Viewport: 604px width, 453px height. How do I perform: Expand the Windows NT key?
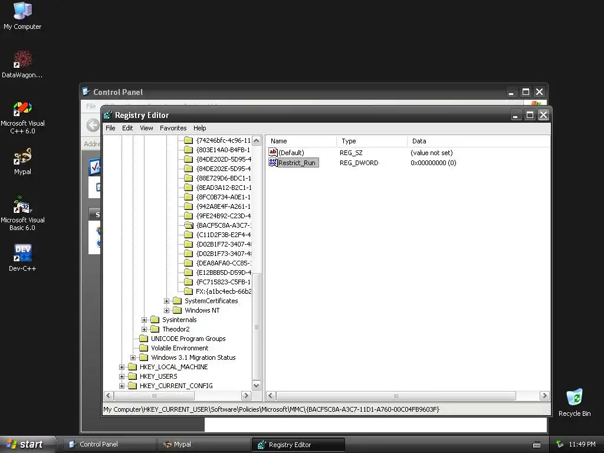click(166, 310)
